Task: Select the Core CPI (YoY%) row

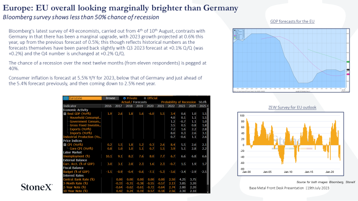Action: tap(135, 149)
